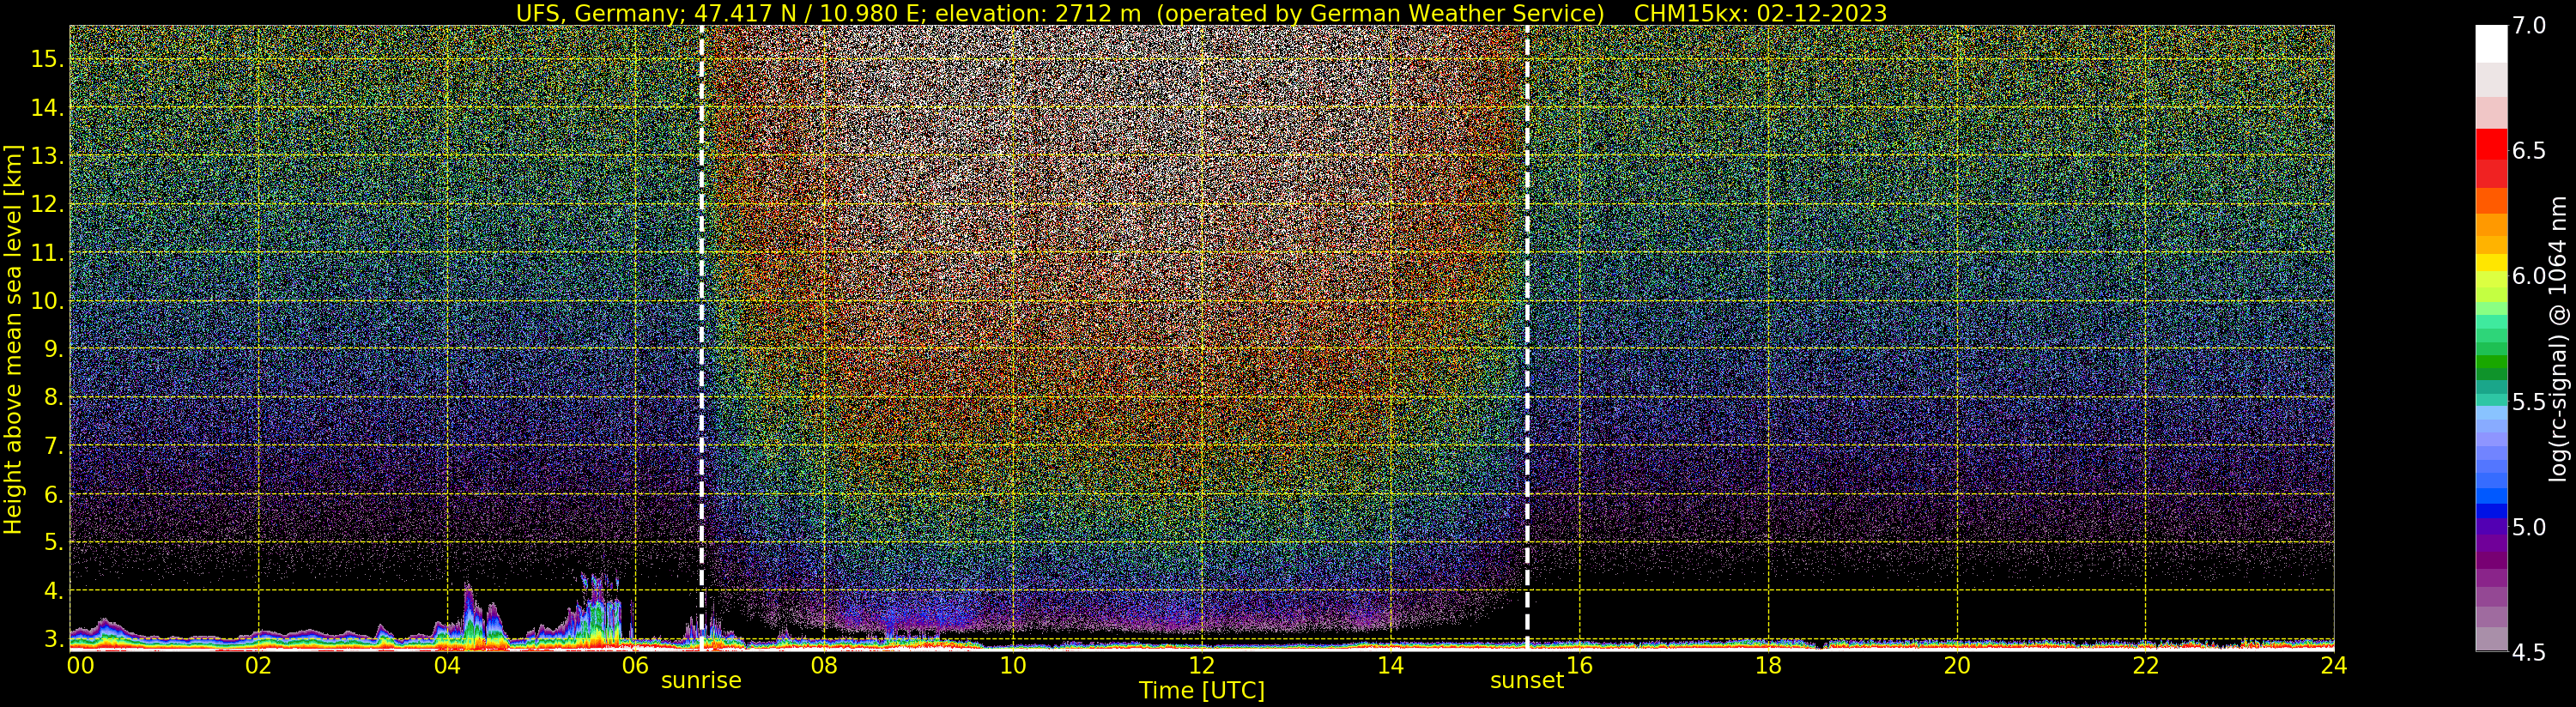Click the '06' time axis tick label
The image size is (2576, 707).
pyautogui.click(x=635, y=665)
